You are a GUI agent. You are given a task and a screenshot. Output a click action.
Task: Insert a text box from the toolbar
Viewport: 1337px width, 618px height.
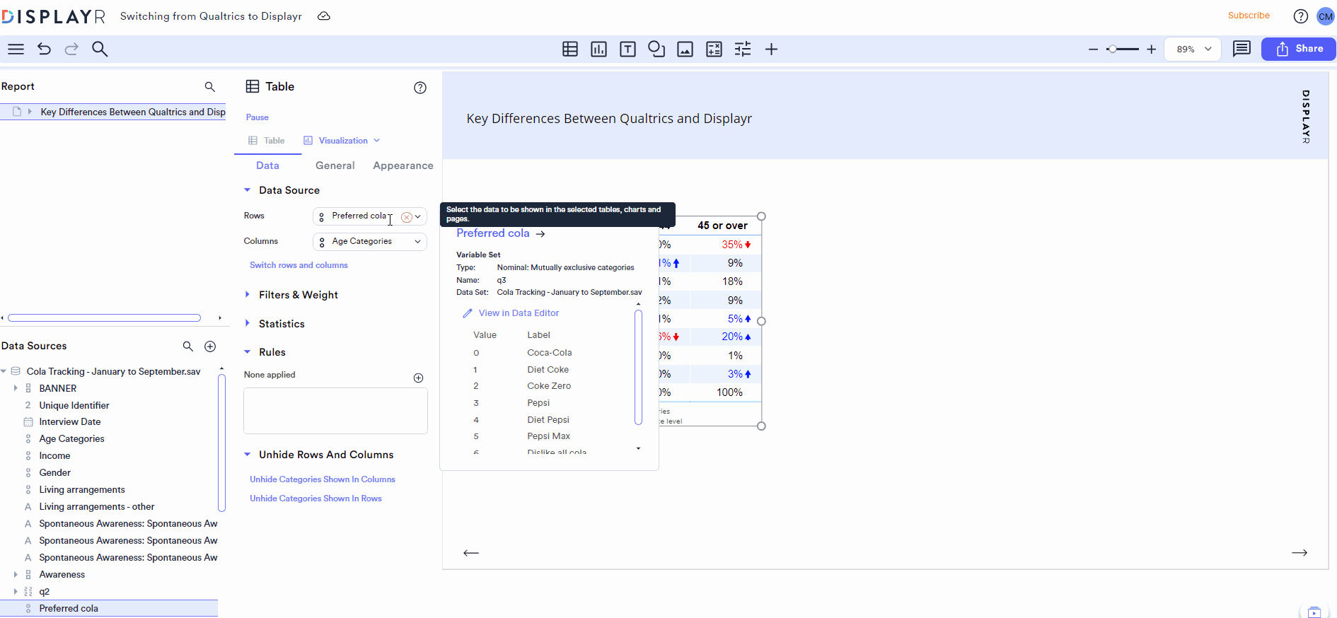coord(627,49)
